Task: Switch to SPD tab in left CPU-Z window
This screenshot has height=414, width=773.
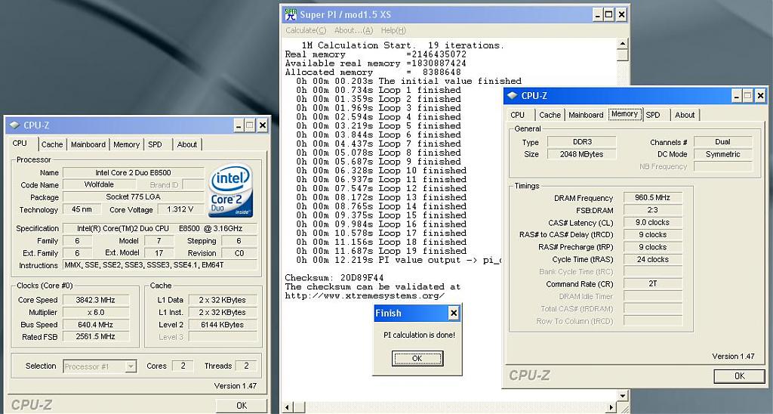Action: click(155, 144)
